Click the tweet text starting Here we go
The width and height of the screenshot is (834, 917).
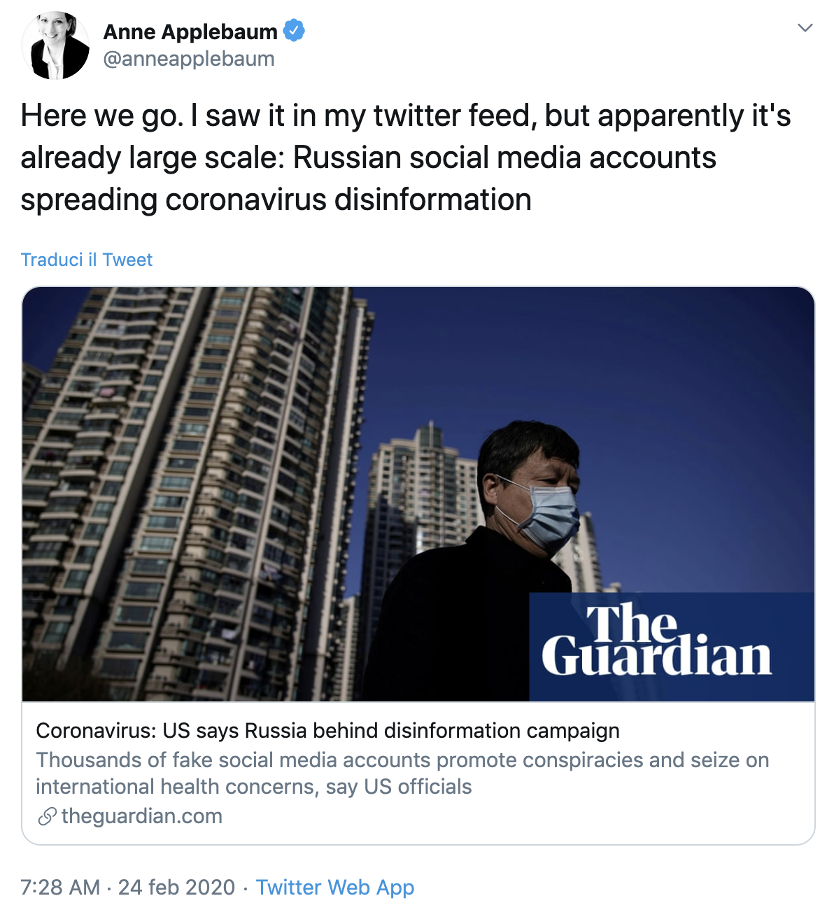coord(406,157)
